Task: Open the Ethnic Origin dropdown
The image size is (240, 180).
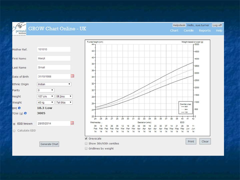Action: tap(54, 84)
